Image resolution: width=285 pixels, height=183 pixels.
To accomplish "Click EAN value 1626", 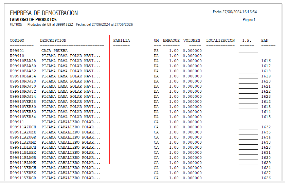I will coord(266,178).
